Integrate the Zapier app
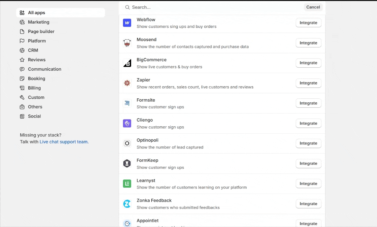Viewport: 377px width, 227px height. [x=308, y=83]
